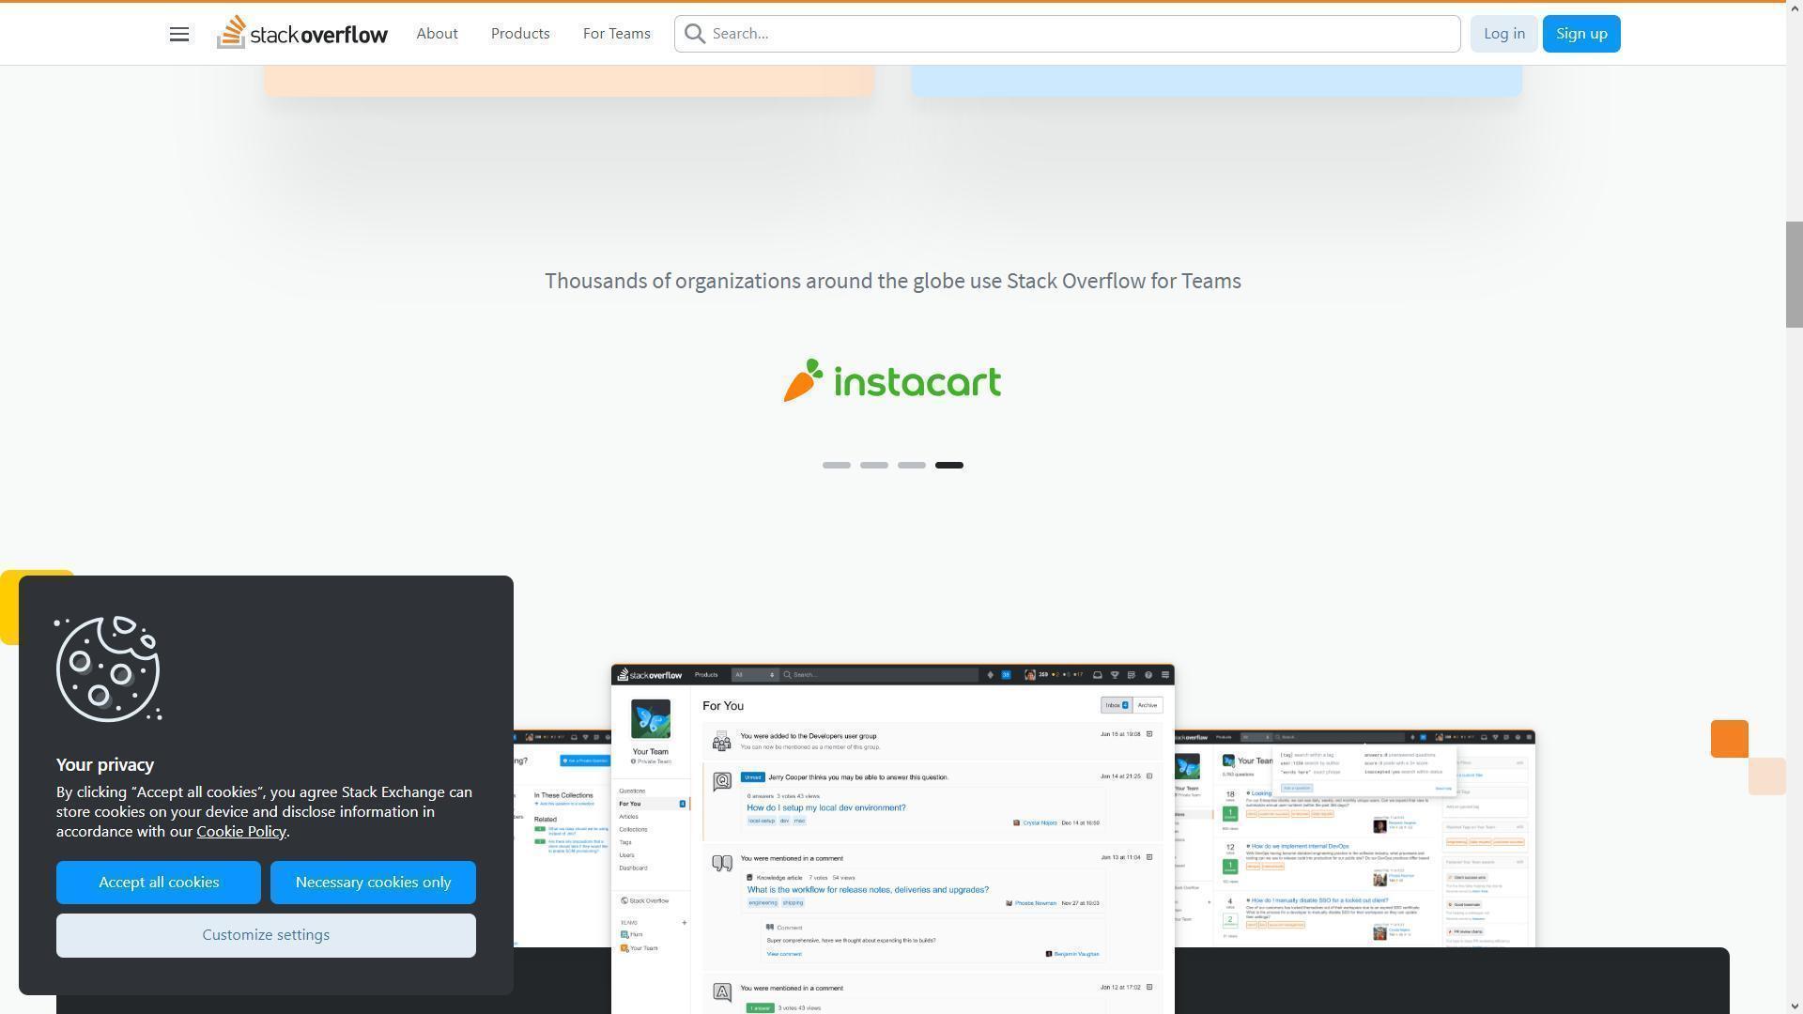
Task: Expand the Products navigation dropdown
Action: coord(519,32)
